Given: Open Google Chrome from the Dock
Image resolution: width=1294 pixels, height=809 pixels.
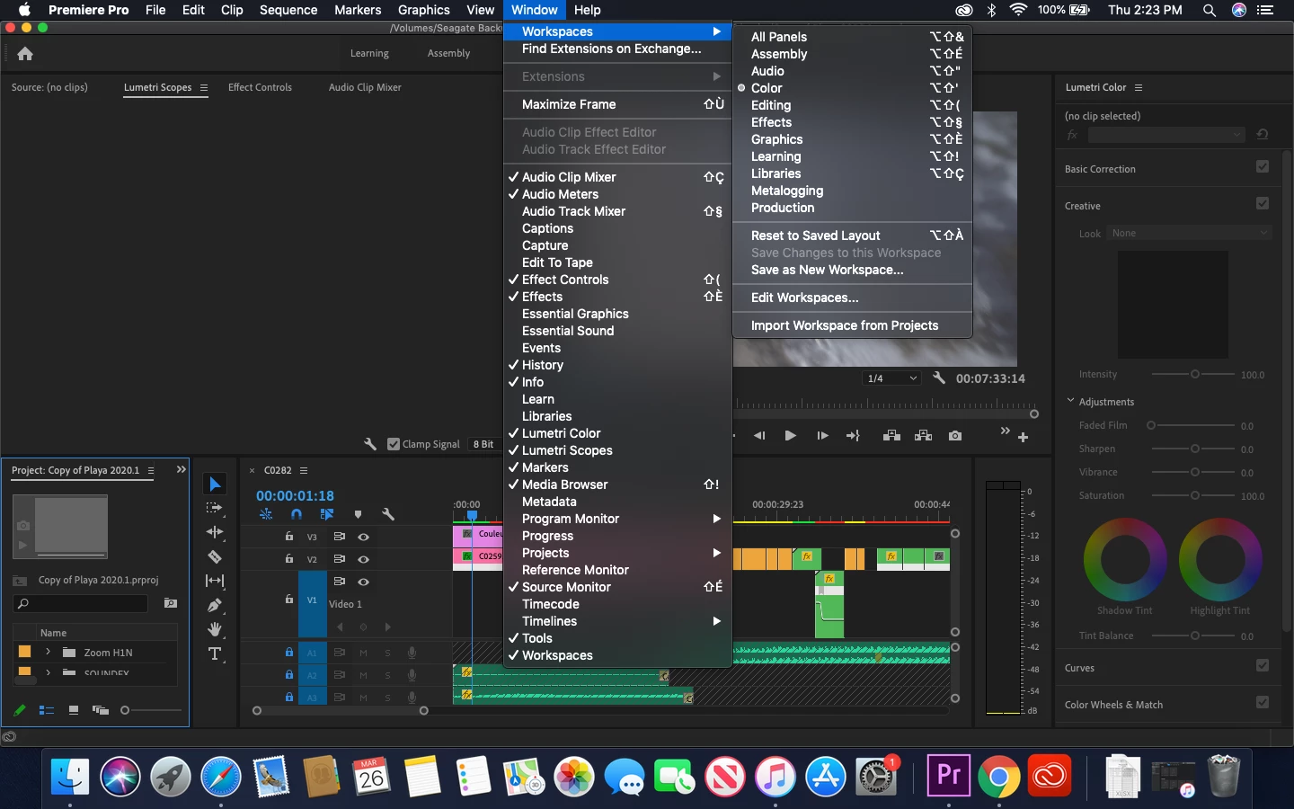Looking at the screenshot, I should pos(998,775).
